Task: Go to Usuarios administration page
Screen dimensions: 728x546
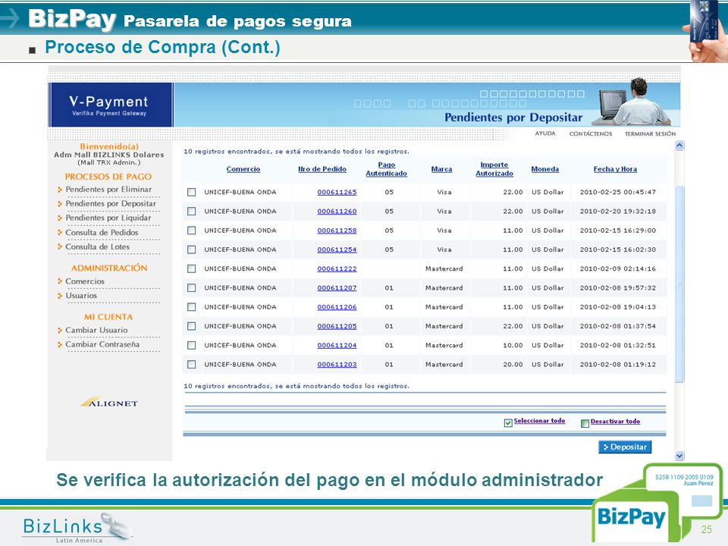Action: tap(81, 296)
